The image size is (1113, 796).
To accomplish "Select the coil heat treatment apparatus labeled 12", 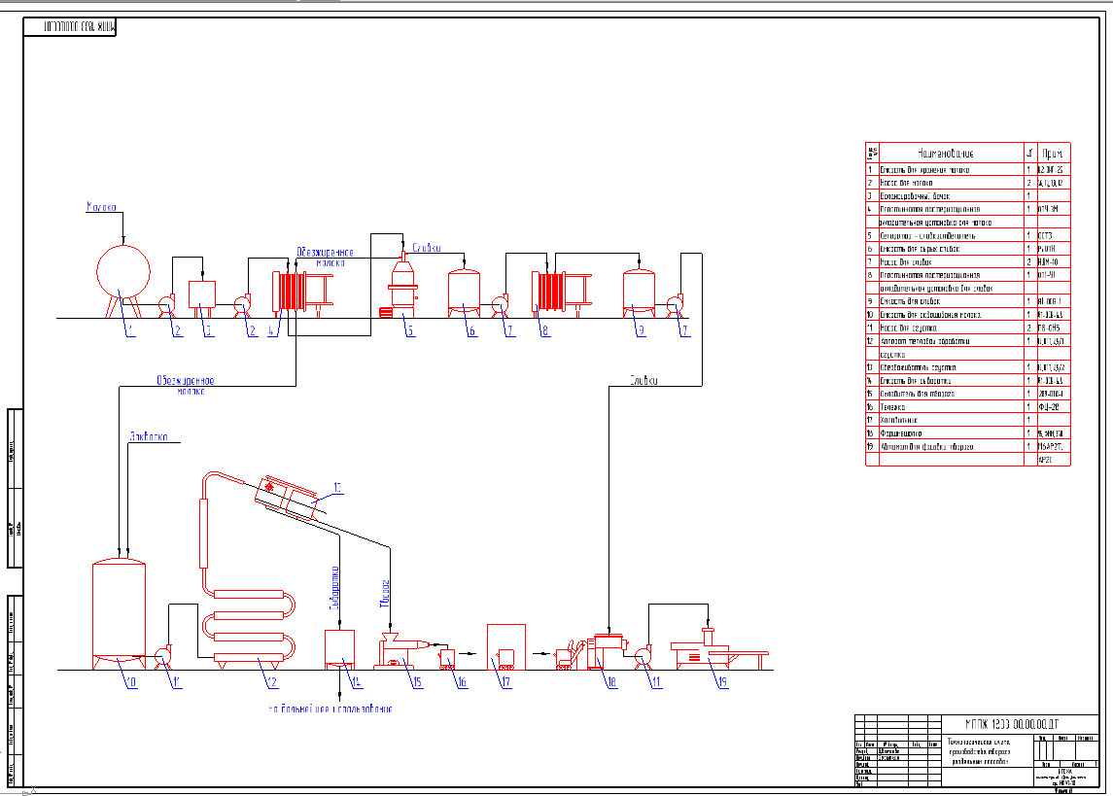I will tap(249, 571).
